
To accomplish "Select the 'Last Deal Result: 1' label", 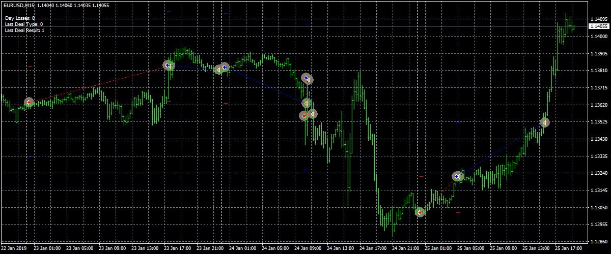I will coord(24,30).
